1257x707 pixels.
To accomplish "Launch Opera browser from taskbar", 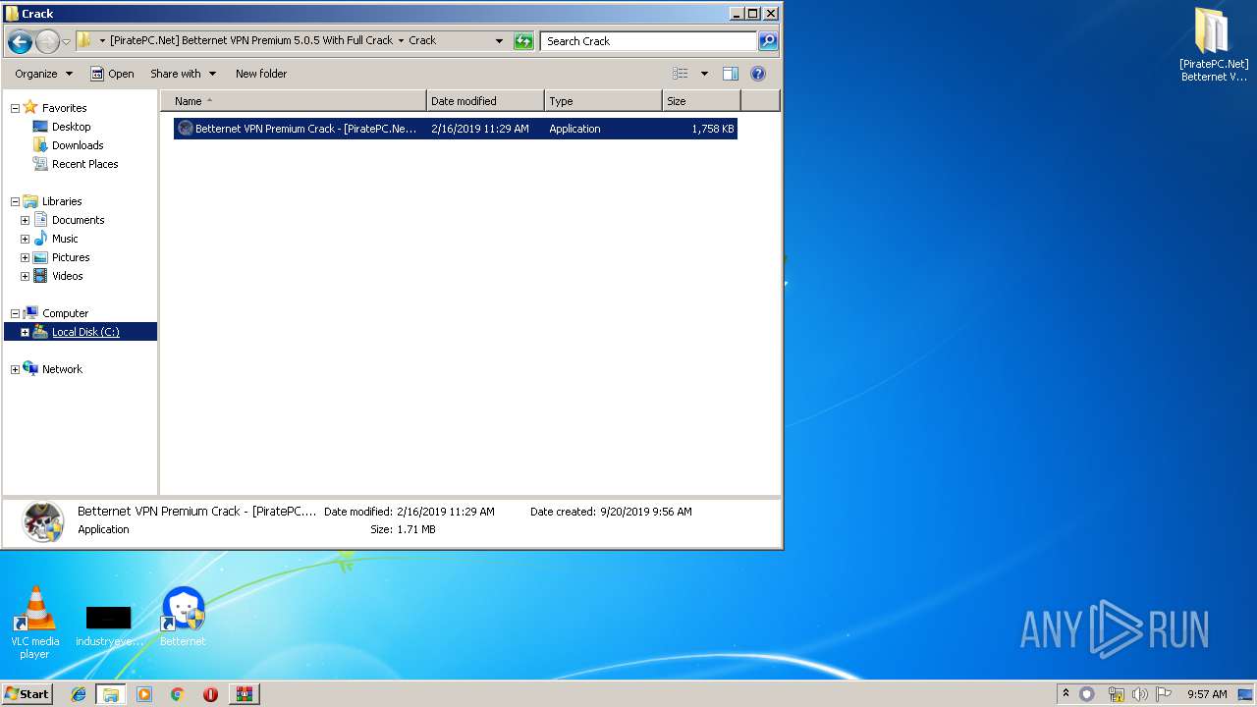I will (x=210, y=694).
